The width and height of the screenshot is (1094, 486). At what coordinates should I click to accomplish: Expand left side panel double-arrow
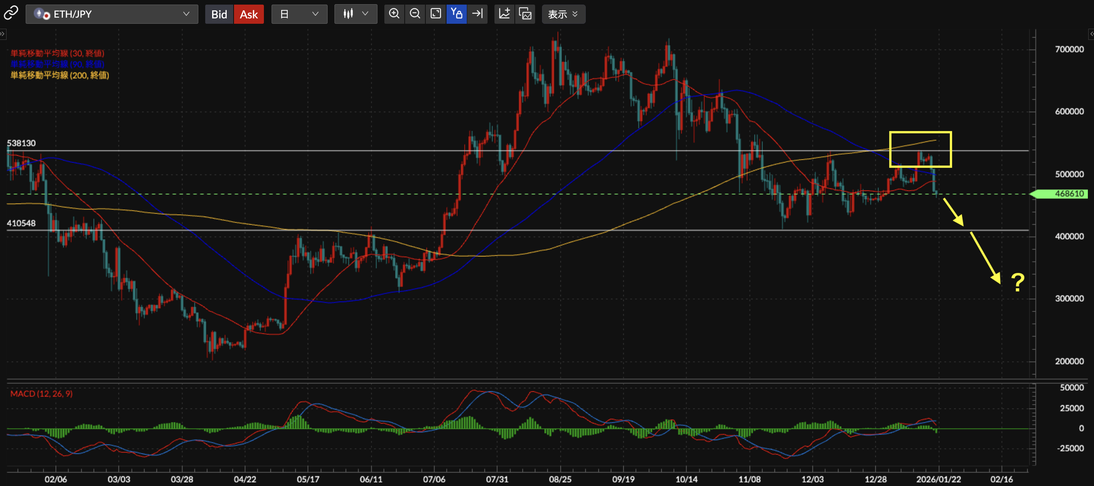pyautogui.click(x=3, y=34)
